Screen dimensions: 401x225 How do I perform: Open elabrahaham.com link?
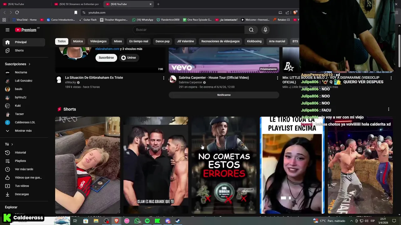coord(107,49)
